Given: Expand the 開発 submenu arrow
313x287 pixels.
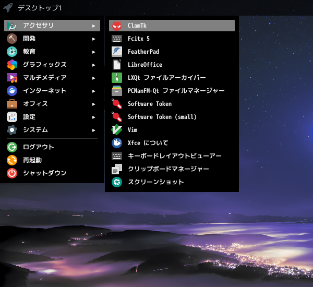Looking at the screenshot, I should 93,39.
